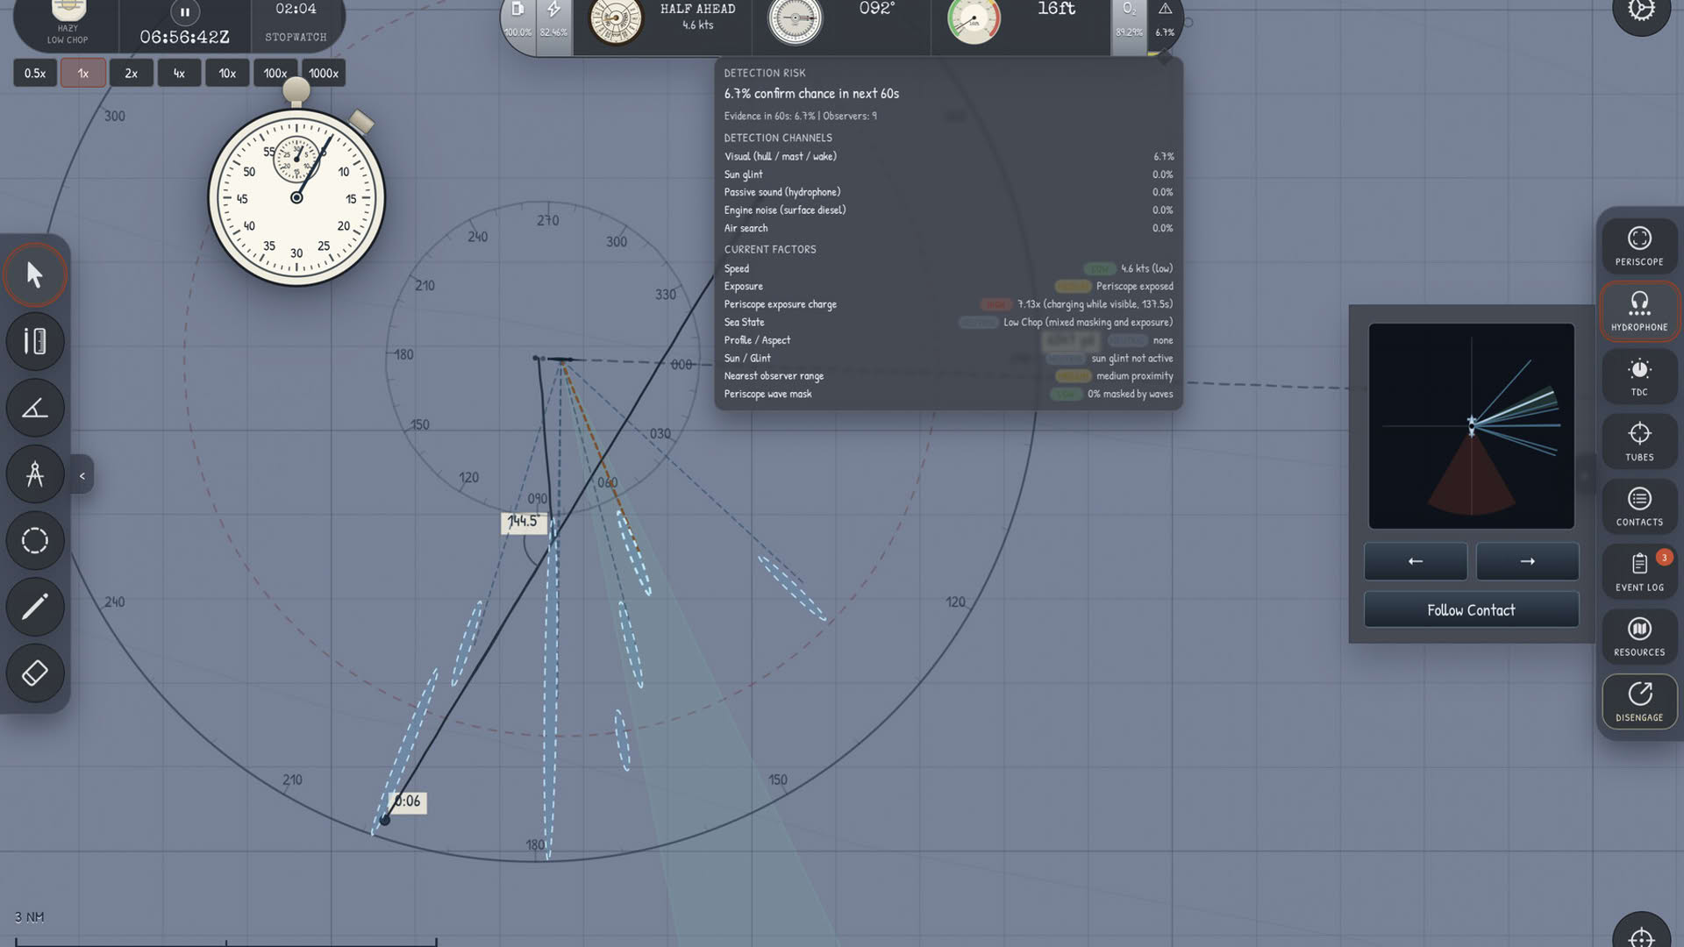Set time speed to 10x
The width and height of the screenshot is (1684, 947).
[x=227, y=73]
